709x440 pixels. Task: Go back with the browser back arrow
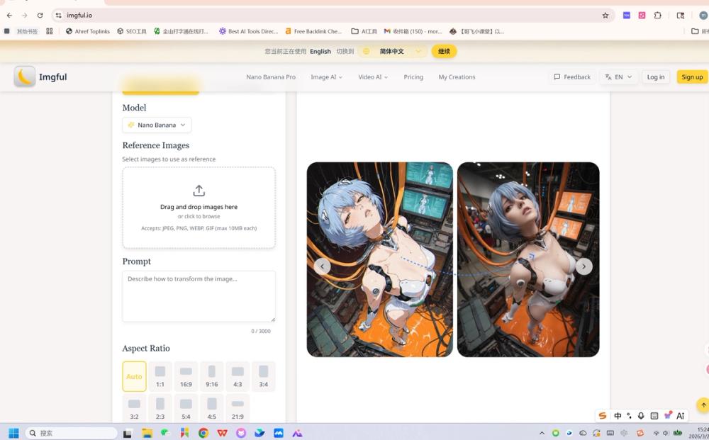click(9, 16)
